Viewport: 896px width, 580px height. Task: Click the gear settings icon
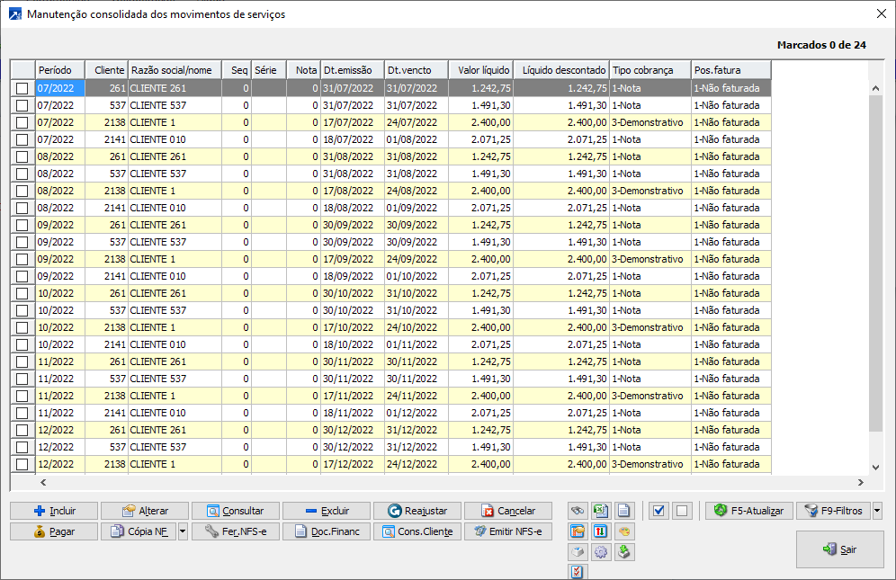[x=601, y=552]
